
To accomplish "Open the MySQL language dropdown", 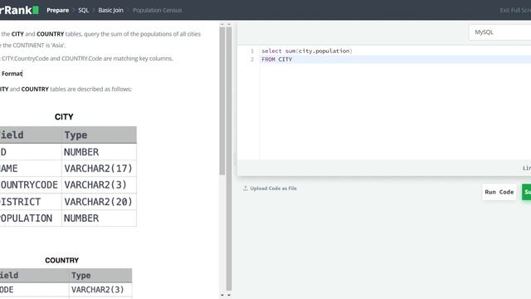I will click(x=499, y=32).
